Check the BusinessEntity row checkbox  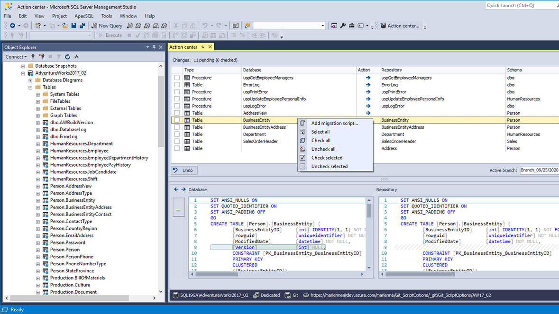[x=177, y=120]
